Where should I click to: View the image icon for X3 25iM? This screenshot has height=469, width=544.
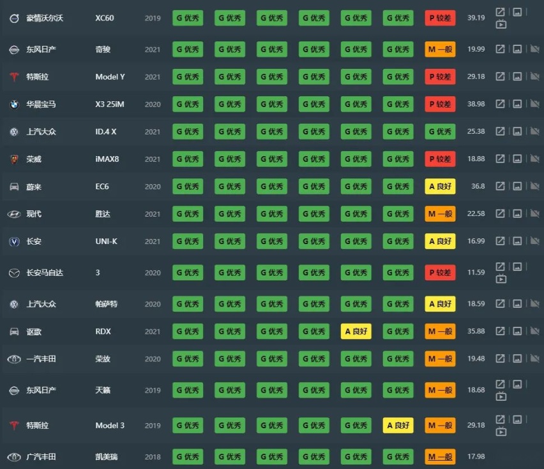coord(517,103)
